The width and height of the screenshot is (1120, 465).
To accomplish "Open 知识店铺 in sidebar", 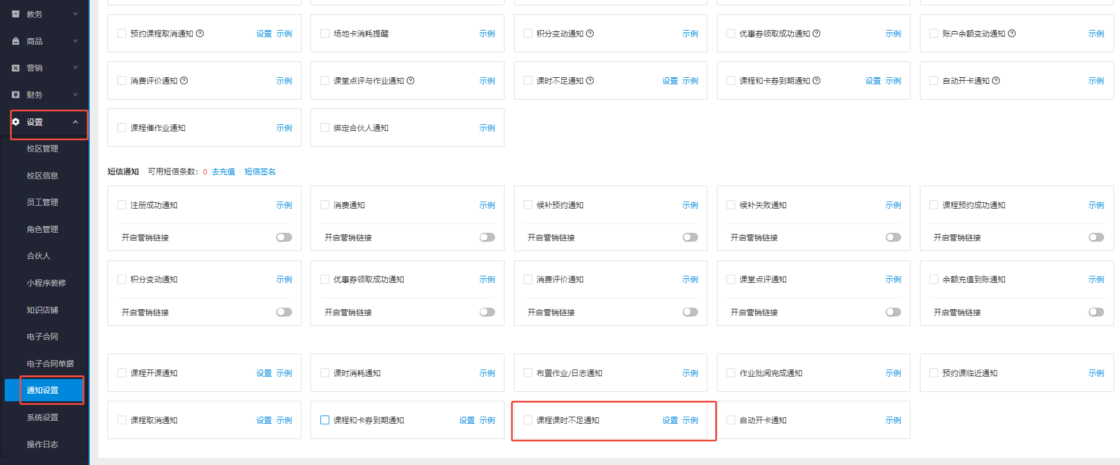I will (x=42, y=310).
